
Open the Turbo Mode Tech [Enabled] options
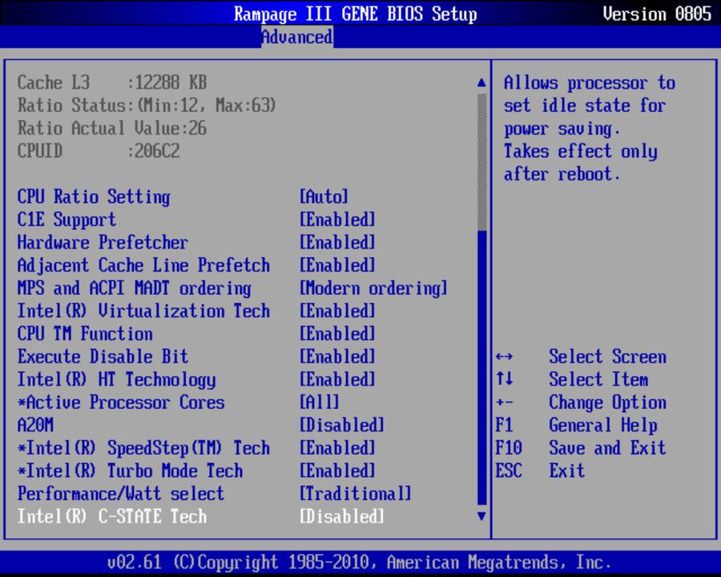(x=337, y=471)
